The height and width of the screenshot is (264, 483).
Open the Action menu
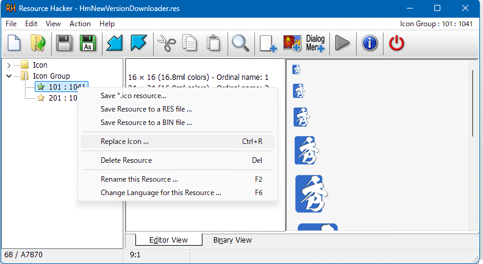coord(80,24)
